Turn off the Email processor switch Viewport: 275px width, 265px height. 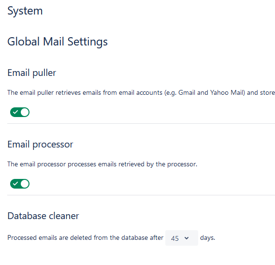click(20, 184)
